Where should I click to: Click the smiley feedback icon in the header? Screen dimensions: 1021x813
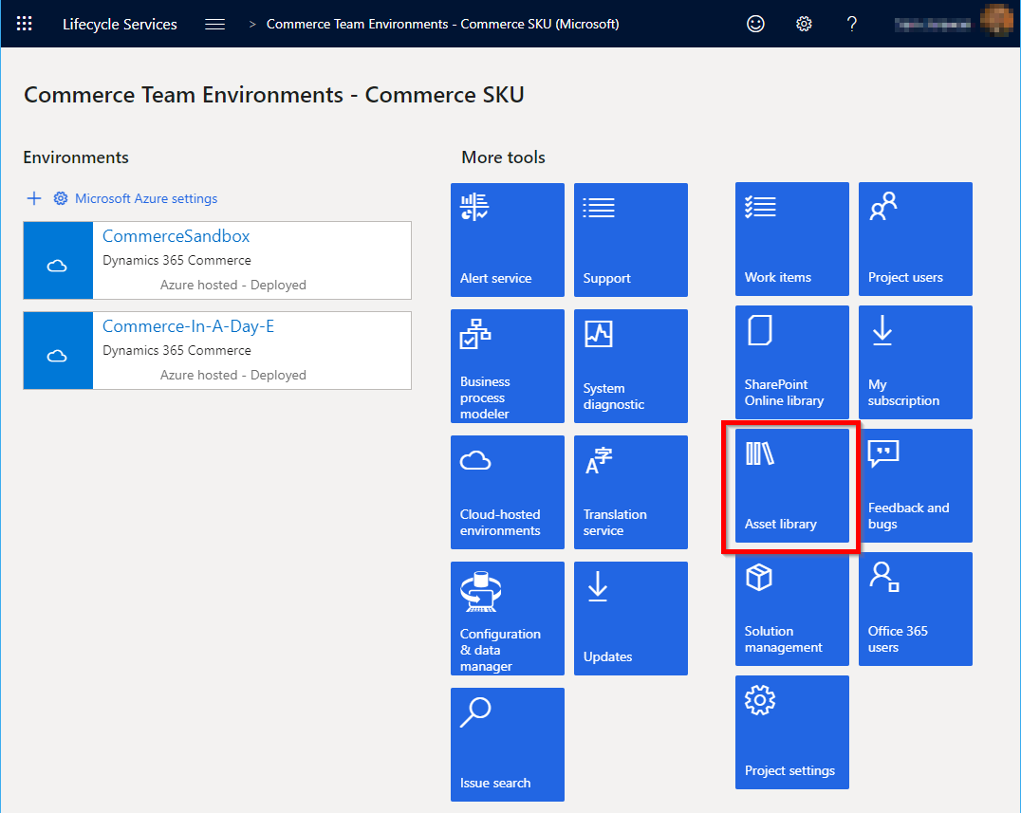click(755, 23)
